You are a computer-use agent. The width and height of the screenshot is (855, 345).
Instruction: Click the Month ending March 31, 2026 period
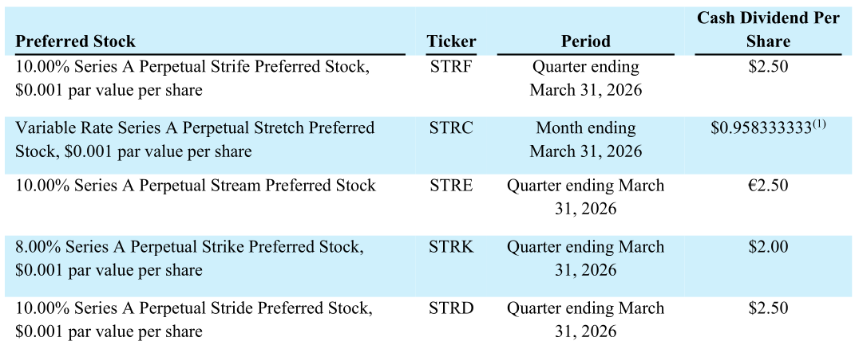click(x=585, y=139)
